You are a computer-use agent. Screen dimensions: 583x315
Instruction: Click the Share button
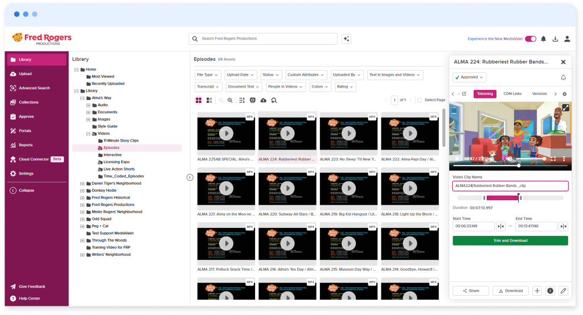tap(471, 291)
